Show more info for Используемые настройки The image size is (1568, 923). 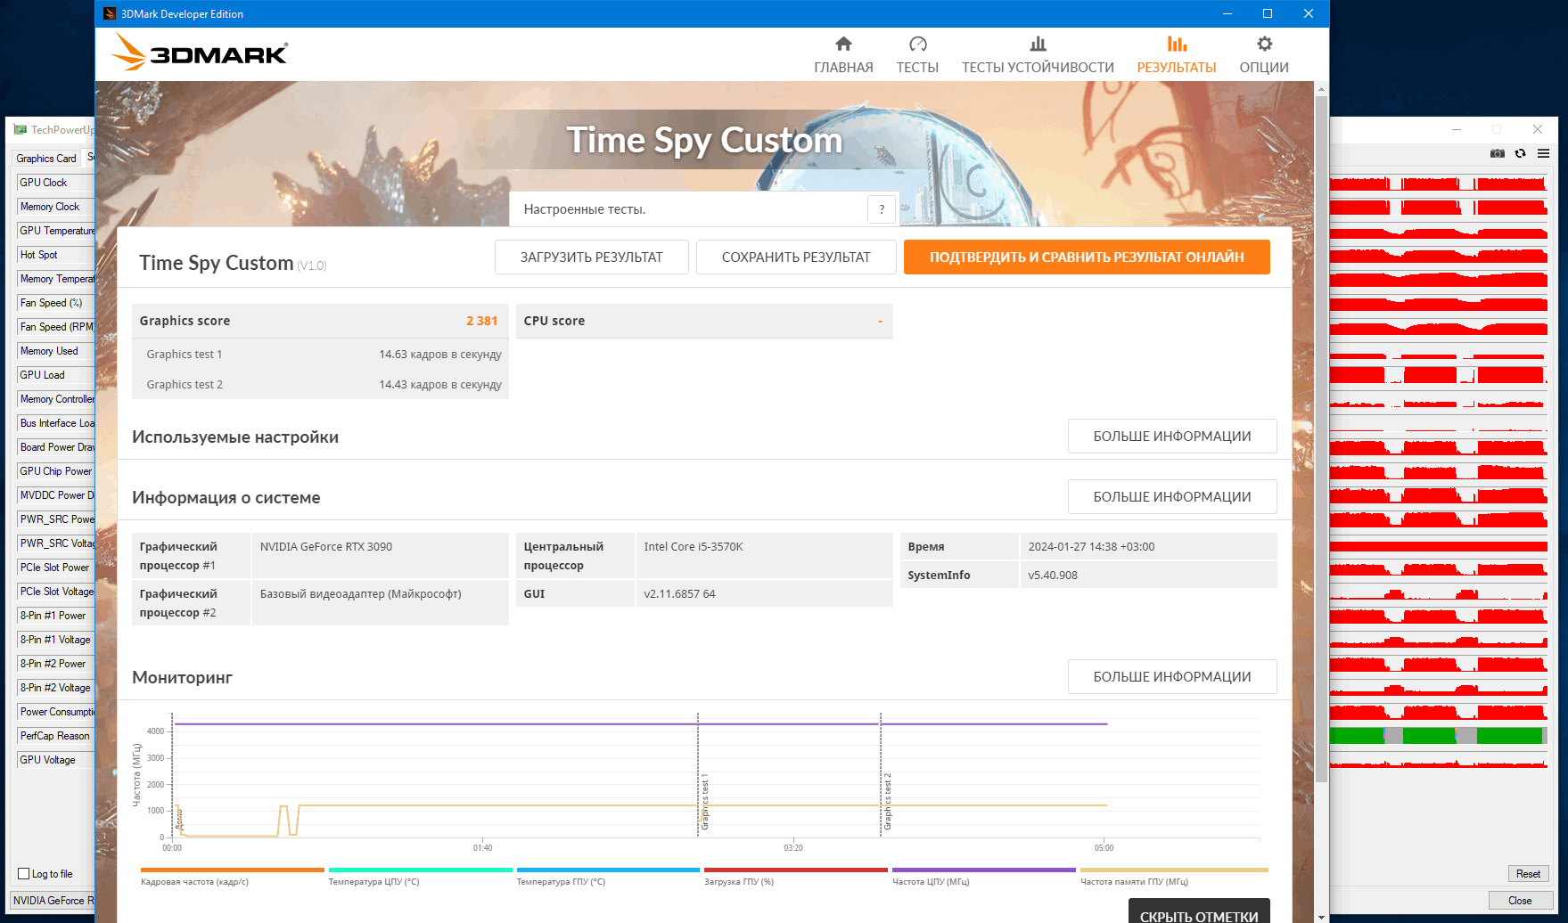[x=1172, y=437]
